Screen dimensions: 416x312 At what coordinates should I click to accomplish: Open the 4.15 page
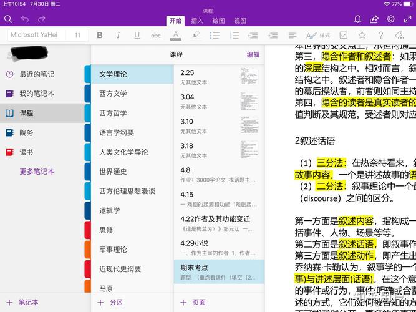tap(219, 199)
